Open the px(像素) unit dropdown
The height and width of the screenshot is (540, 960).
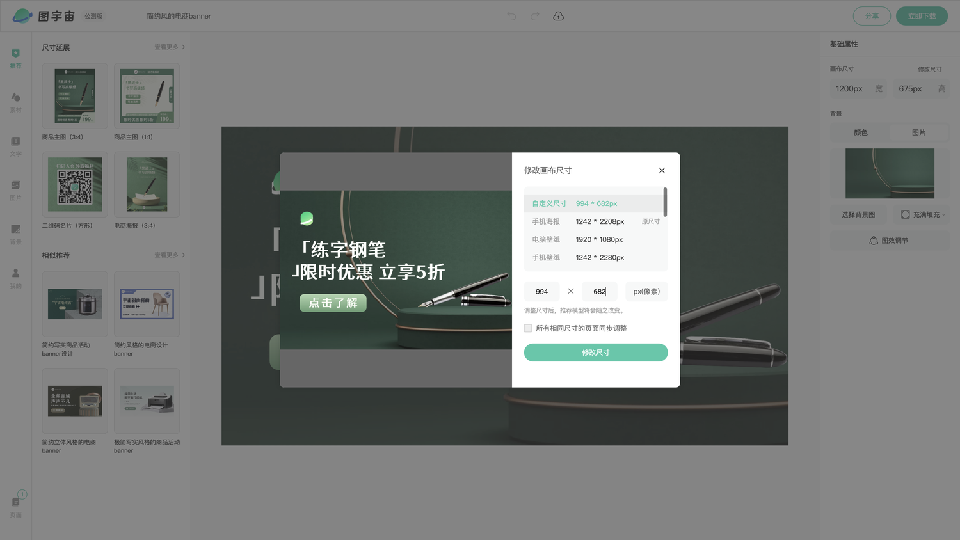(x=646, y=291)
